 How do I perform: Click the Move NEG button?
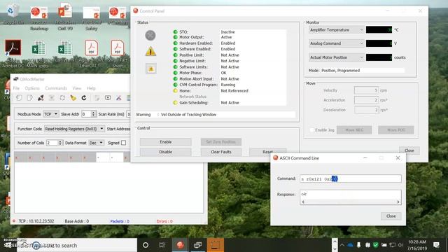tap(354, 130)
